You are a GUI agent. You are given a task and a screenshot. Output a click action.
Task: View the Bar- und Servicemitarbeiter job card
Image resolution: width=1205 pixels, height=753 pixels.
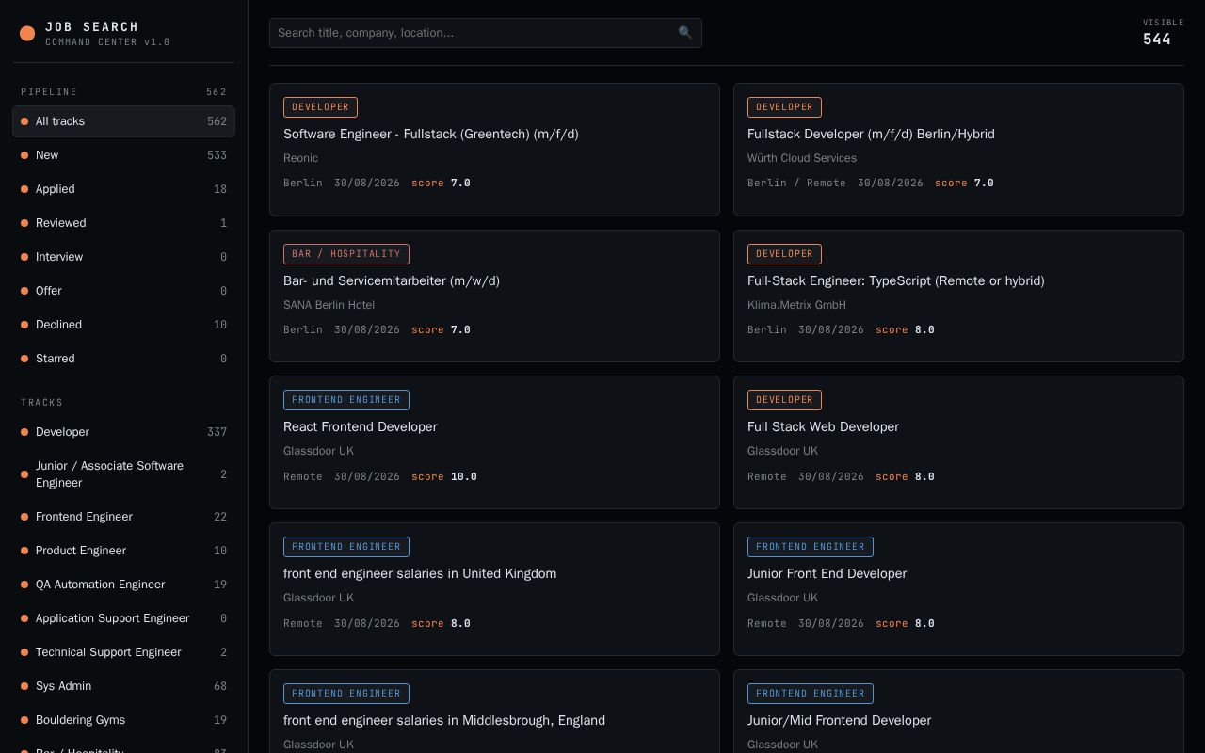pyautogui.click(x=494, y=296)
